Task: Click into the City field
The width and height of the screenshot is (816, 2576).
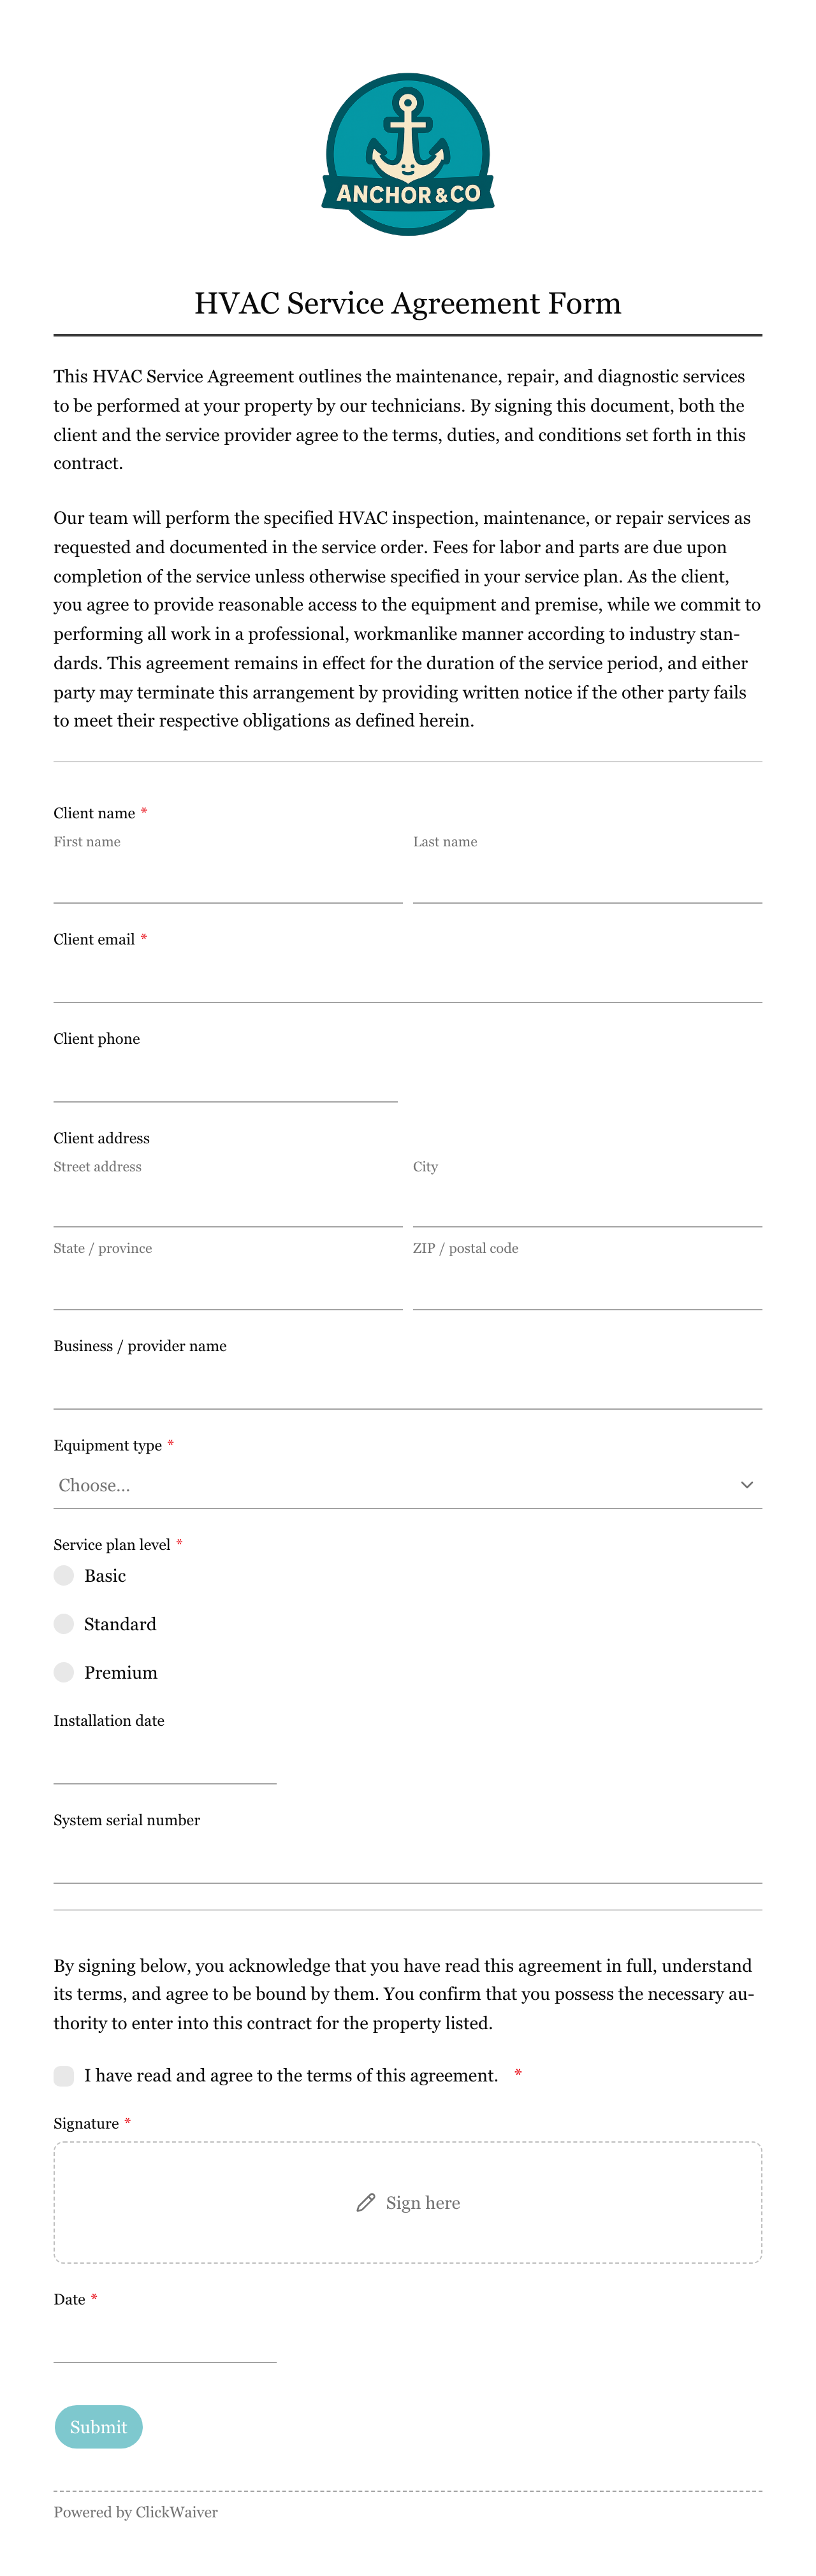Action: tap(588, 1204)
